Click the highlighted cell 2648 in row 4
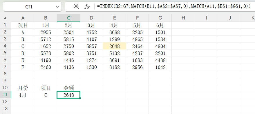The image size is (255, 114). tap(114, 46)
